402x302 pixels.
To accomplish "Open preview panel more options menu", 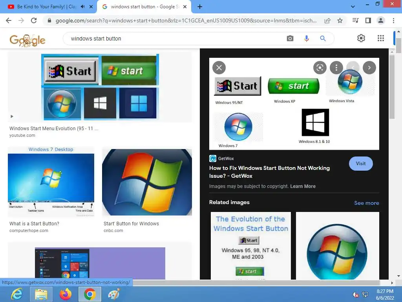I will (336, 68).
